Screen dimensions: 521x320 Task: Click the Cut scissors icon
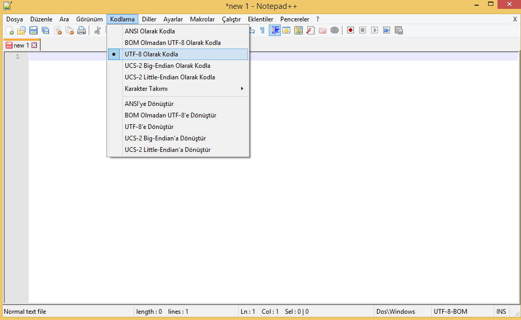(97, 31)
